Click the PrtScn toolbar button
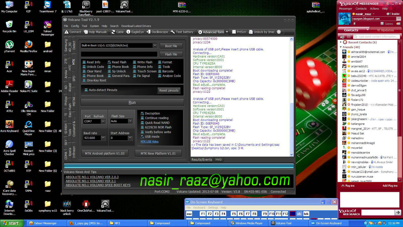This screenshot has height=227, width=403. pos(239,32)
